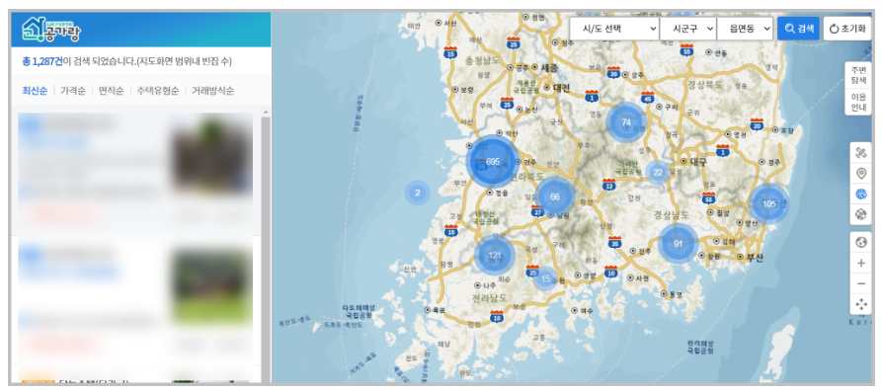The image size is (882, 390).
Task: Click the 공가랑 logo
Action: pos(51,30)
